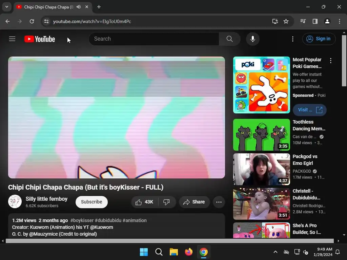Select the Chipi Chipi Chapa Chapa tab

coord(49,7)
